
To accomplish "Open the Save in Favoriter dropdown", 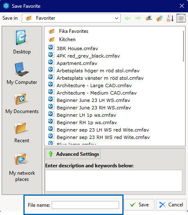I will point(71,18).
